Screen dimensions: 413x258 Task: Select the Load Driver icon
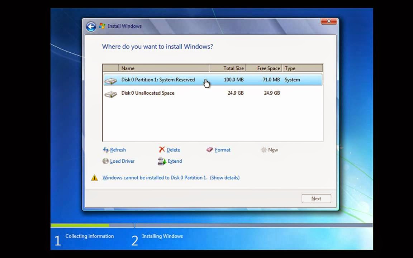click(105, 161)
